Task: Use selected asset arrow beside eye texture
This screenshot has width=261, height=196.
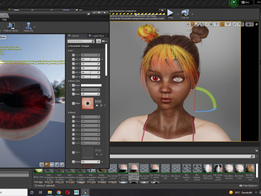Action: coord(97,106)
